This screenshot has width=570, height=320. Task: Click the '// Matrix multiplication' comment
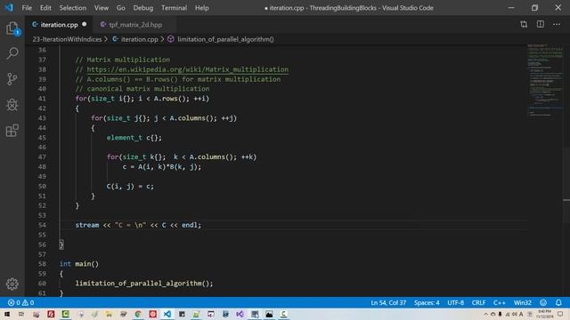click(x=123, y=60)
